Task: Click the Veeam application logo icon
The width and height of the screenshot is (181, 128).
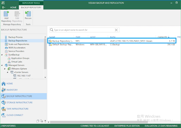Action: (x=3, y=3)
